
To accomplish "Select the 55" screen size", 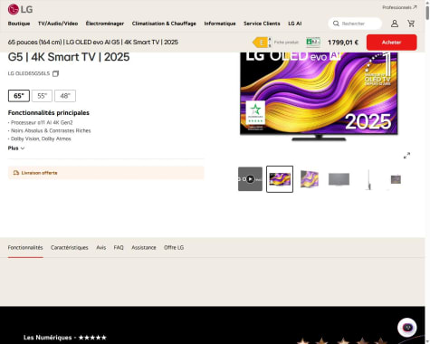I will [x=42, y=96].
